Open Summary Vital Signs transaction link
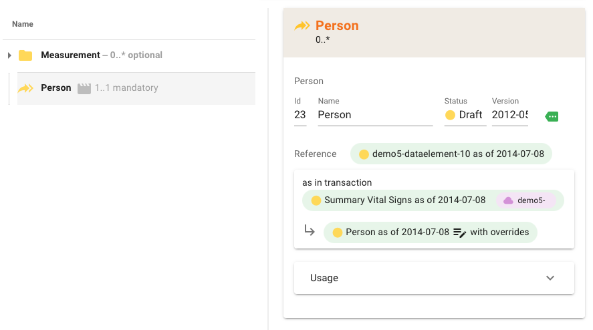 404,200
